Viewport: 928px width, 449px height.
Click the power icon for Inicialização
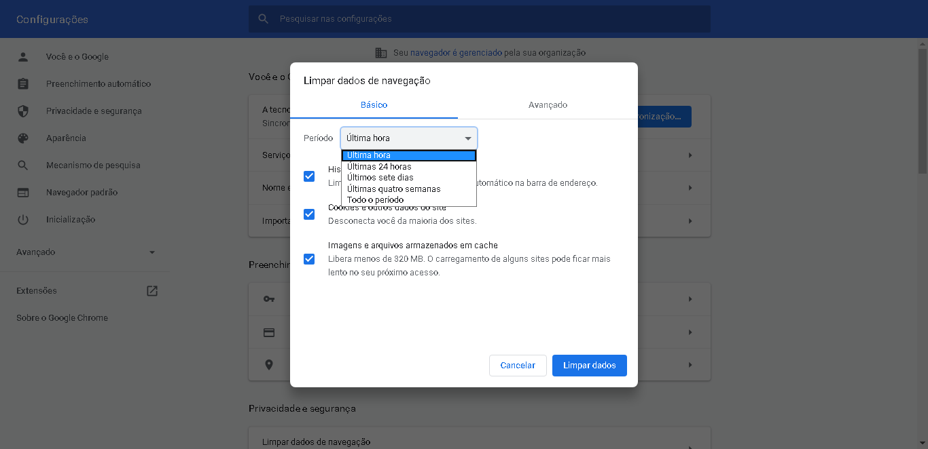click(x=23, y=220)
